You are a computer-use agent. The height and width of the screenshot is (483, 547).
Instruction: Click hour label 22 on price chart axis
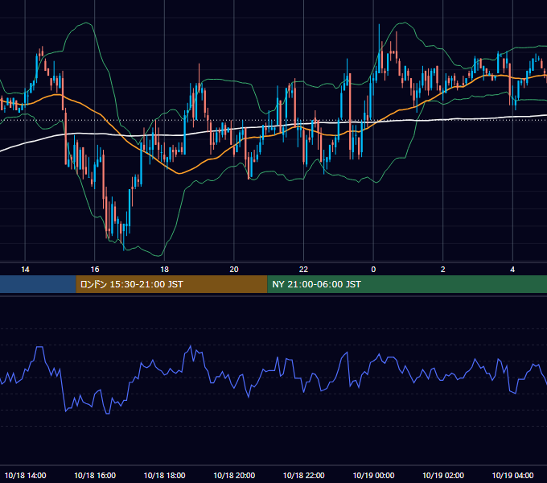coord(303,270)
